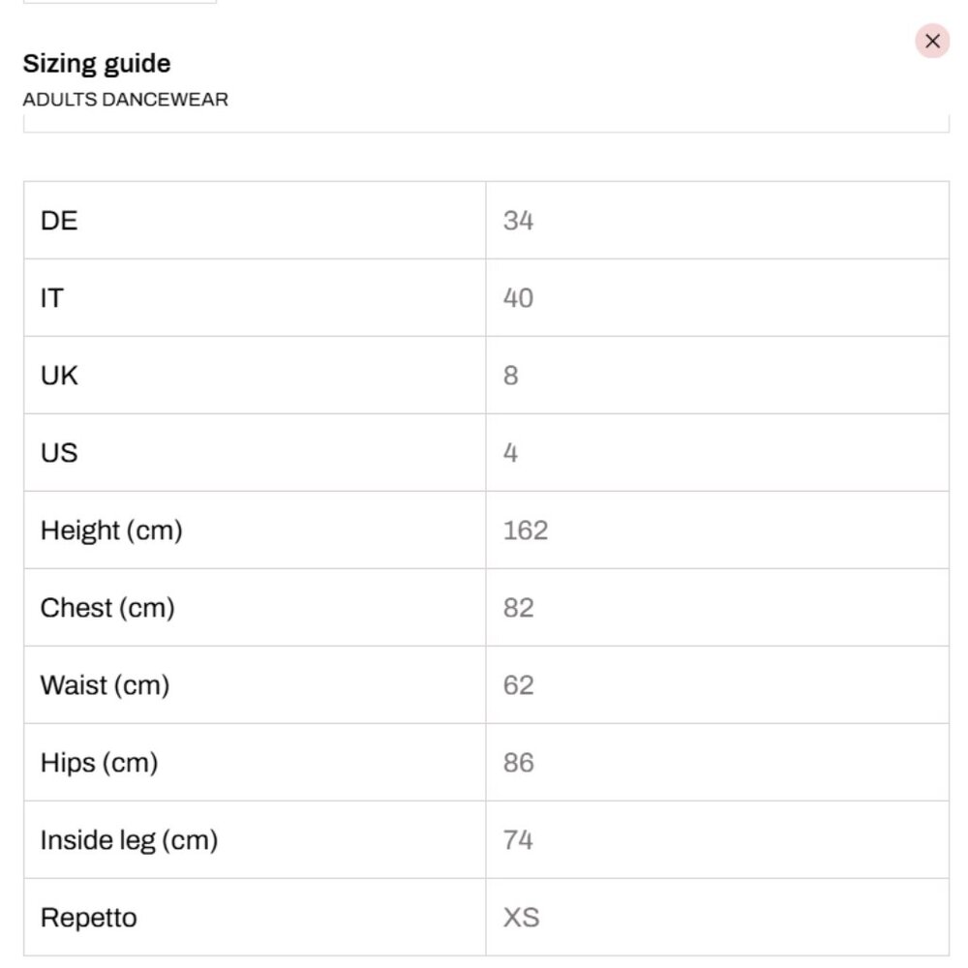Select the Hips (cm) label
Screen dimensions: 968x968
click(x=100, y=763)
